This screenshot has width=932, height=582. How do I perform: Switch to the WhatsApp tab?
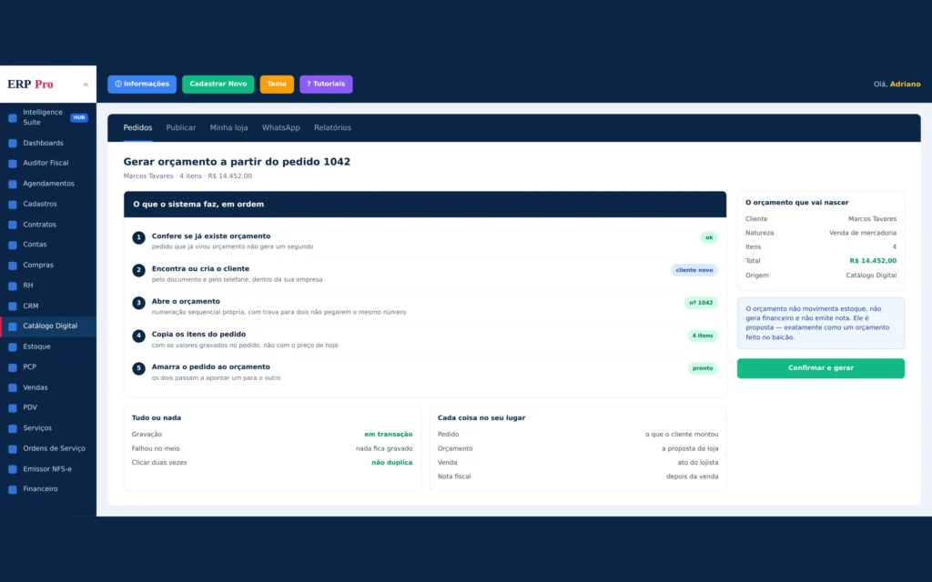[x=280, y=127]
